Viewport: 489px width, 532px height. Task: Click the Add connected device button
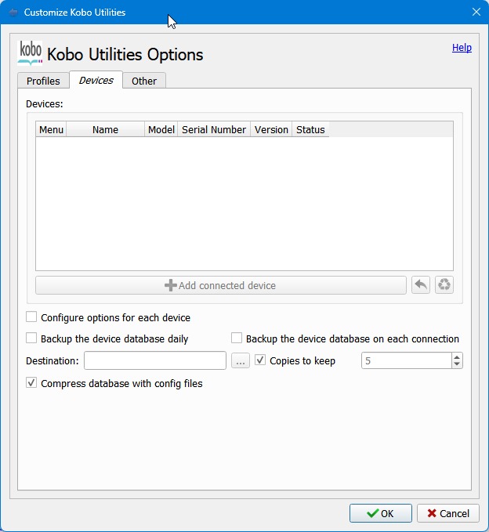coord(221,285)
